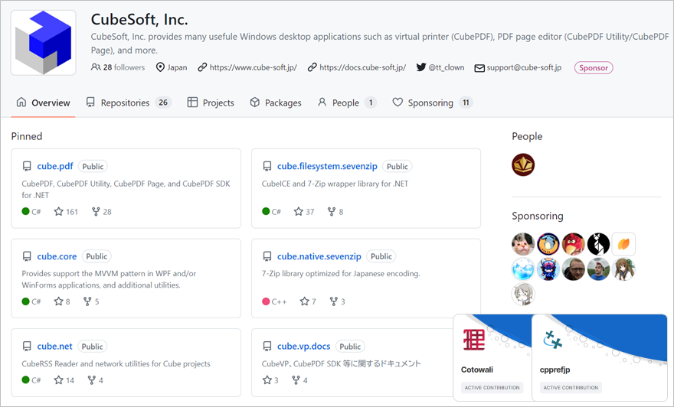Image resolution: width=674 pixels, height=407 pixels.
Task: Switch to the Overview tab
Action: pos(43,103)
